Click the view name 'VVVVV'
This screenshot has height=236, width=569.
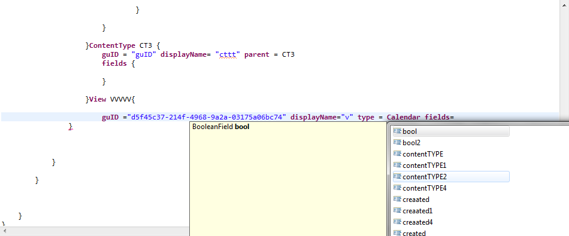(121, 100)
